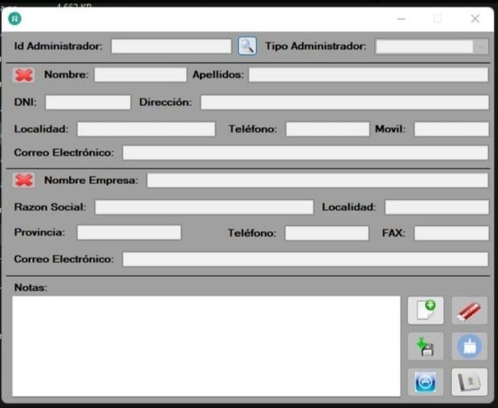Focus the FAX input field
The width and height of the screenshot is (498, 408).
tap(451, 234)
